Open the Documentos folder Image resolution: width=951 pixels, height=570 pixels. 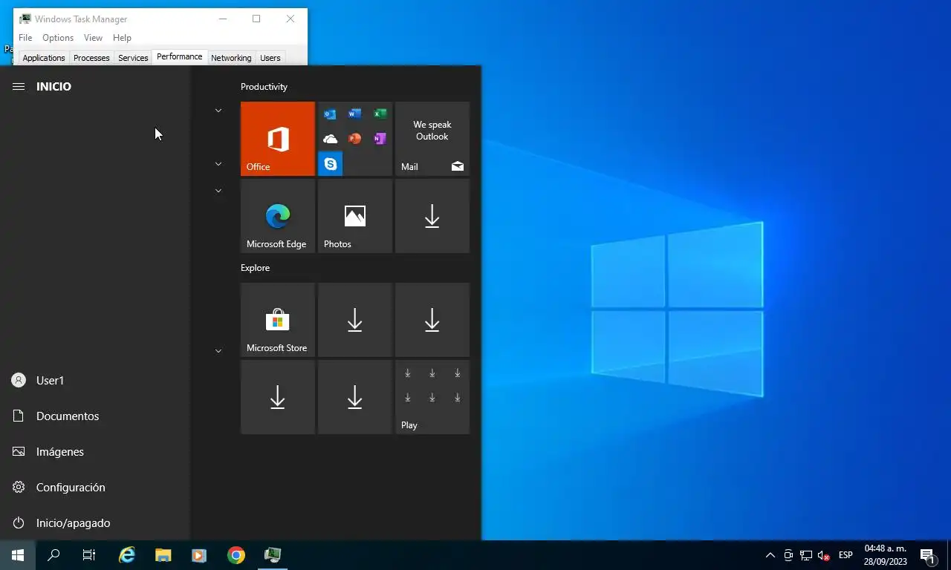click(95, 416)
